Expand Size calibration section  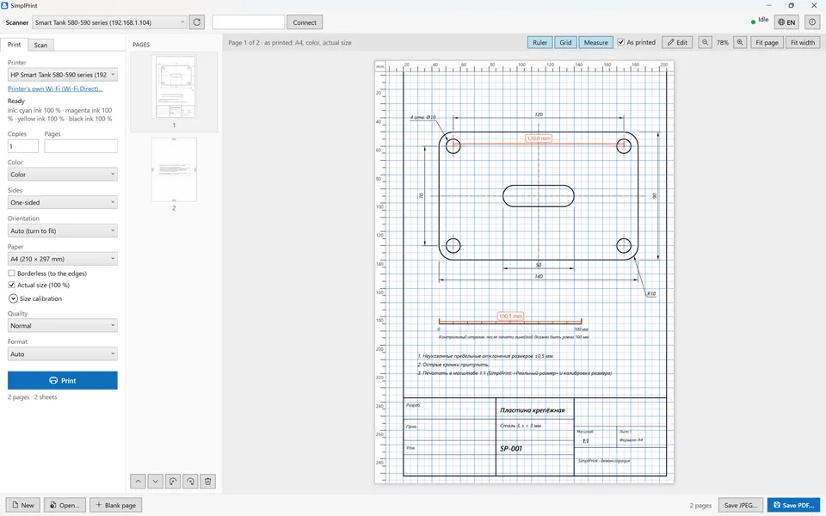[13, 298]
